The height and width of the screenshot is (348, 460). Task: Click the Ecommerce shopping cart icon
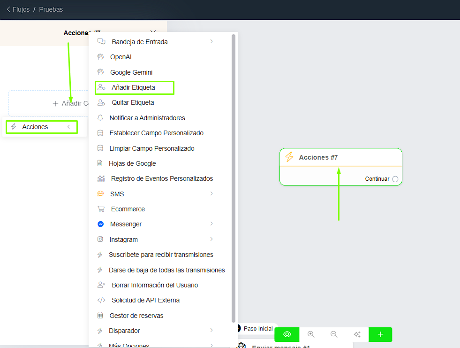pyautogui.click(x=101, y=209)
